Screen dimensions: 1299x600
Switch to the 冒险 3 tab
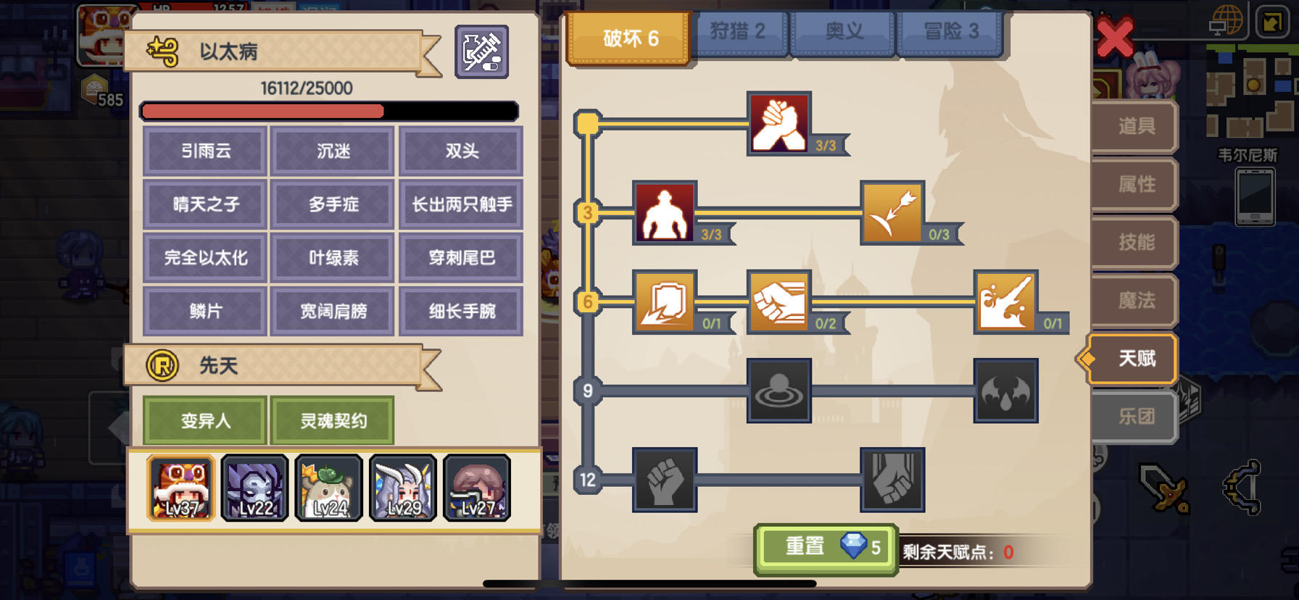tap(951, 32)
